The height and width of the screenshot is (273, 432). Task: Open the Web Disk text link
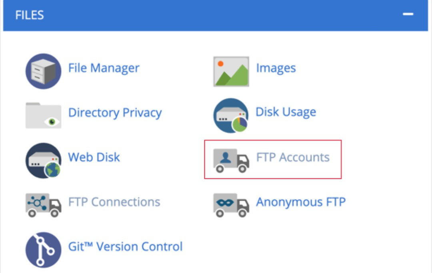[94, 157]
